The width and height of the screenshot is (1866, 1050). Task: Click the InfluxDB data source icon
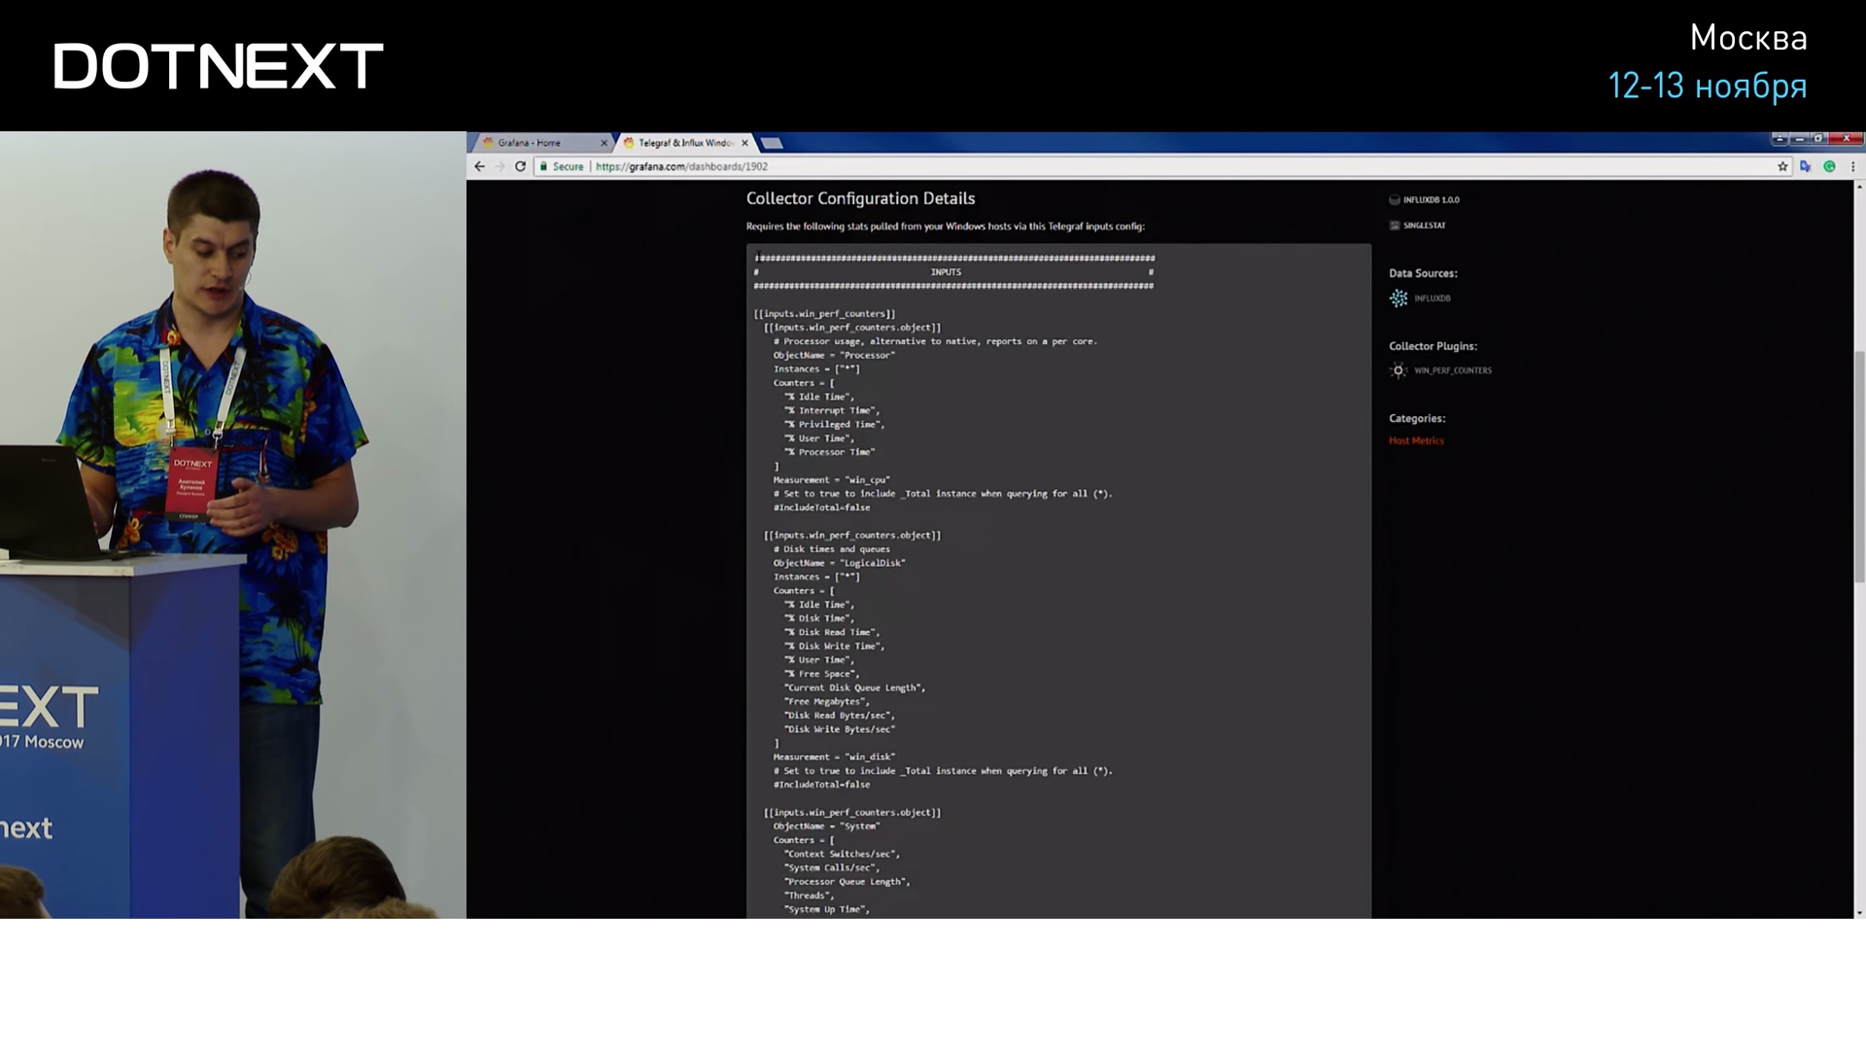tap(1399, 298)
